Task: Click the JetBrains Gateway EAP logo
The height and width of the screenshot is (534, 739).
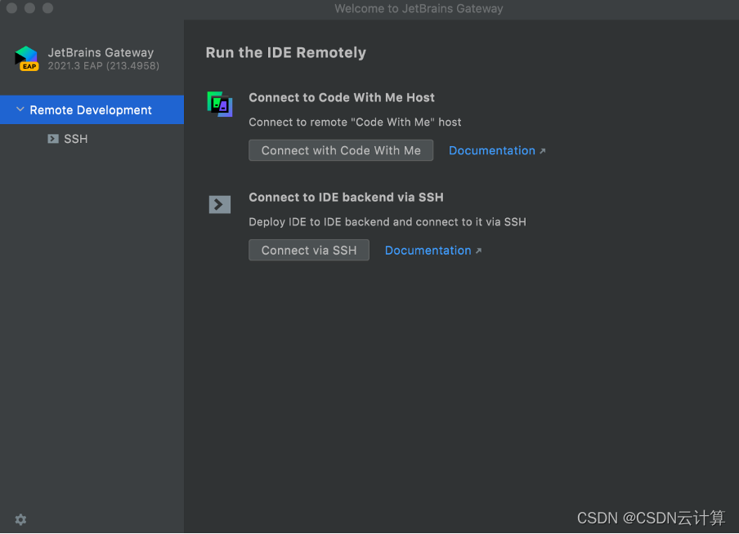Action: (x=26, y=59)
